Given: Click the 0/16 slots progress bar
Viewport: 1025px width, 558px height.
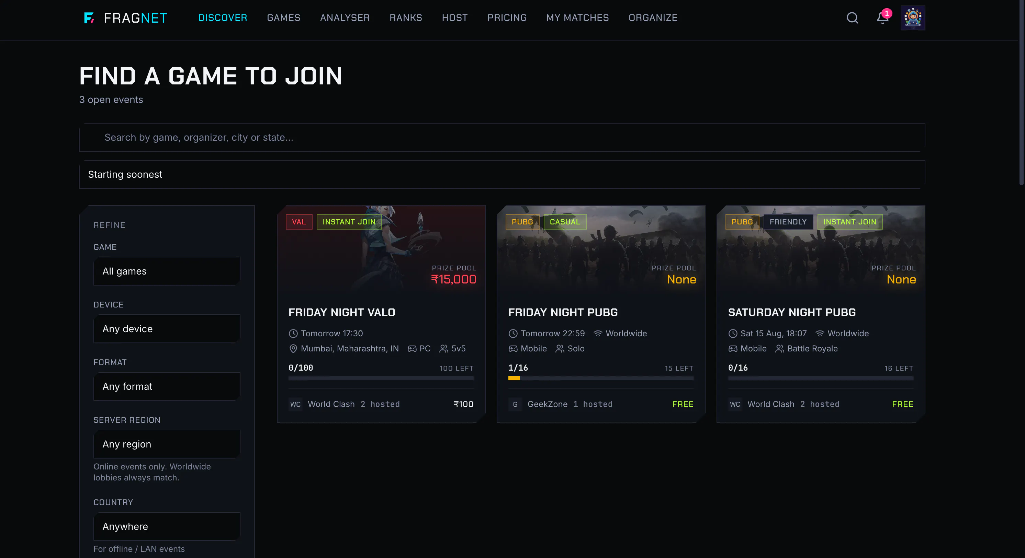Looking at the screenshot, I should (x=821, y=379).
